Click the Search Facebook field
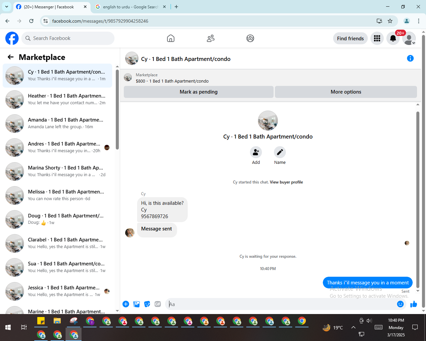Screen dimensions: 426x341 (x=68, y=38)
